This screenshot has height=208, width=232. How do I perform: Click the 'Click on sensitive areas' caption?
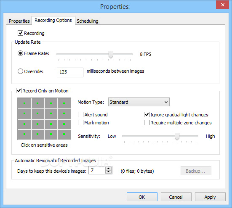click(x=44, y=145)
